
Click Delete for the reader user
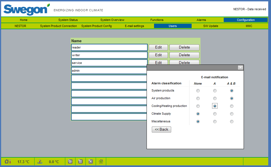[184, 47]
